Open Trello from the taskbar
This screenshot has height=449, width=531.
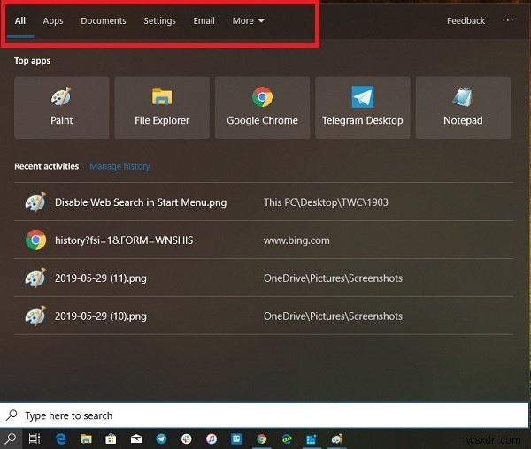click(236, 438)
